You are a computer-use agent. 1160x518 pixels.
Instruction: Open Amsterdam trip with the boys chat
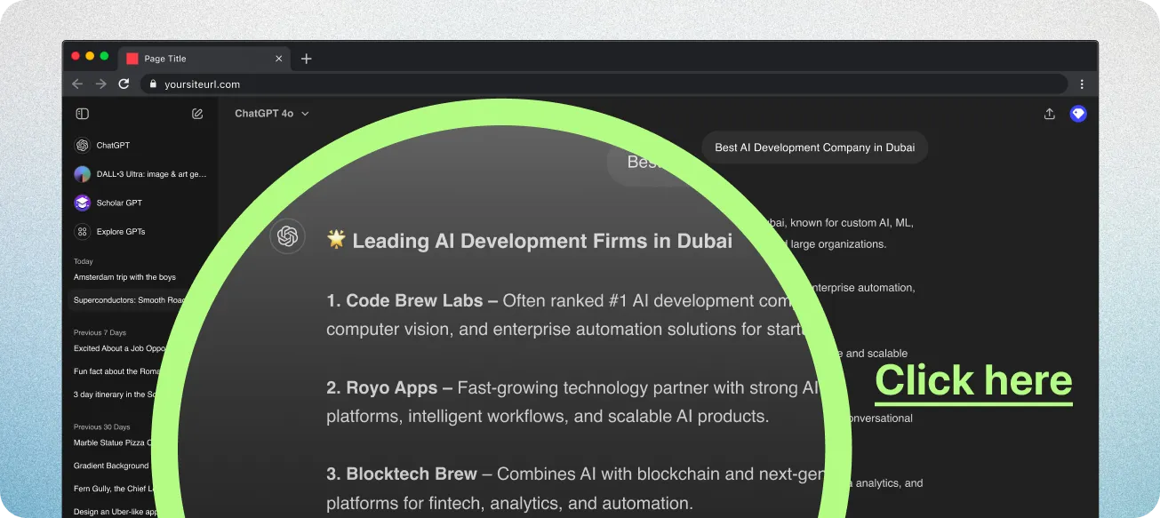[x=124, y=277]
